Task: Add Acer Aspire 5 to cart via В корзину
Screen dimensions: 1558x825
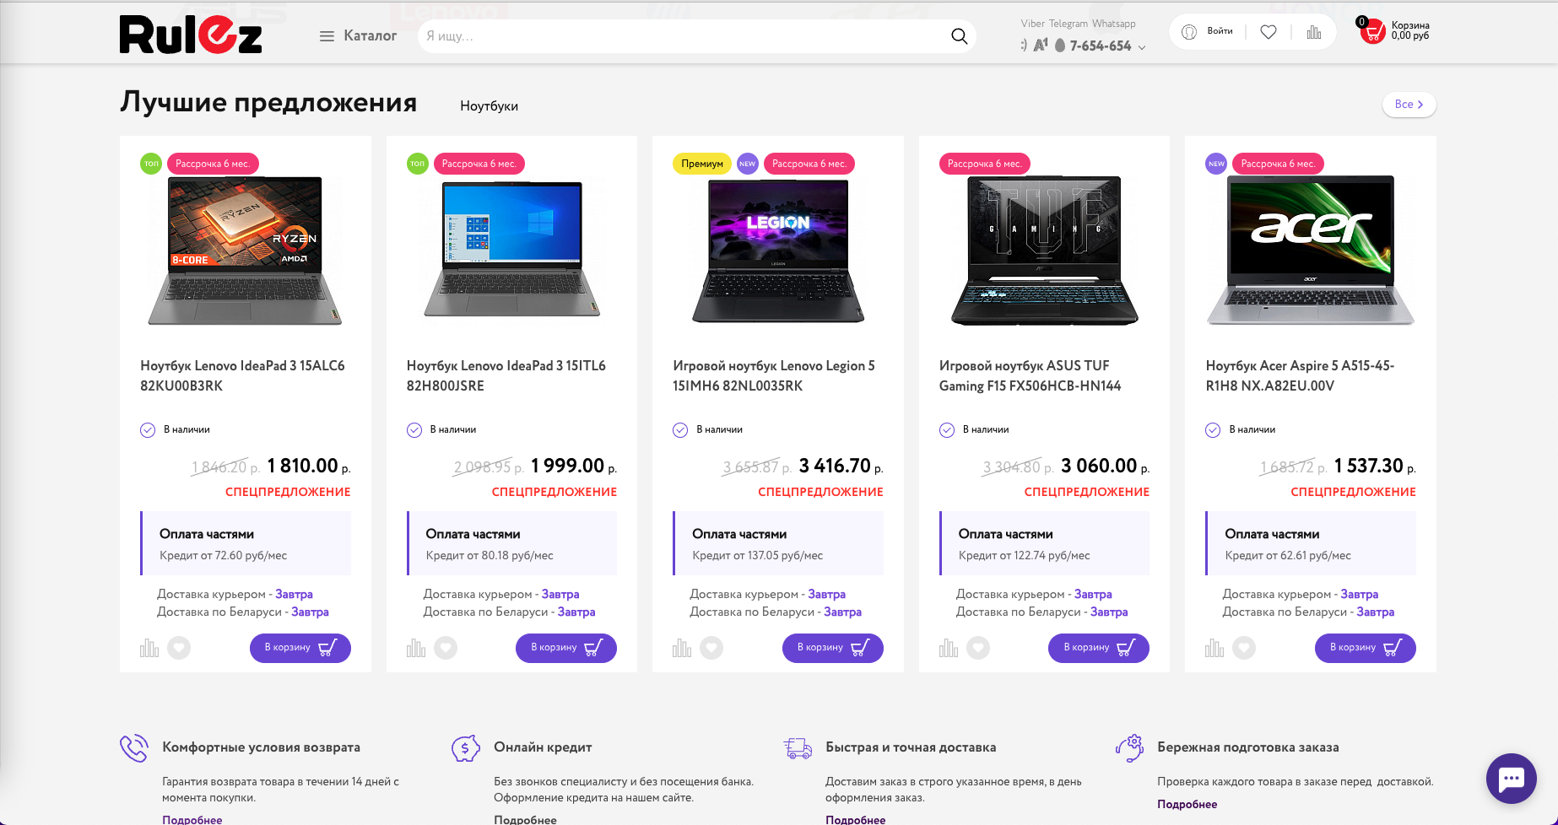Action: click(x=1365, y=648)
